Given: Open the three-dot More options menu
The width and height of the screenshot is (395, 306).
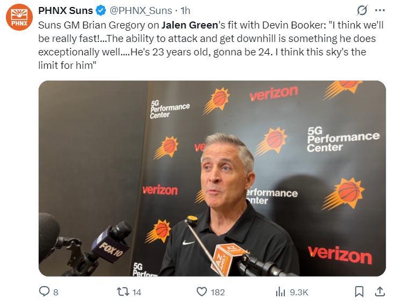Looking at the screenshot, I should [380, 10].
